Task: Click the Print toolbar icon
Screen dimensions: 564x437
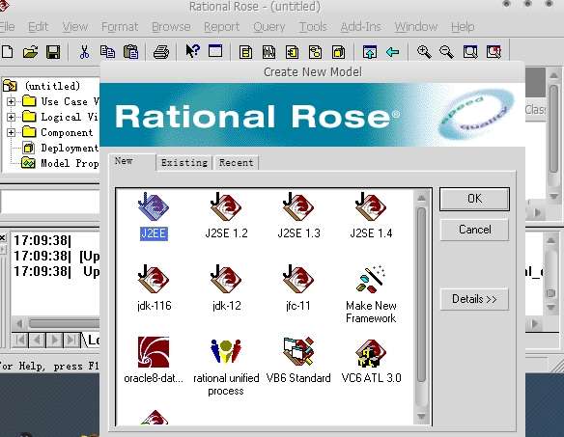Action: 160,52
